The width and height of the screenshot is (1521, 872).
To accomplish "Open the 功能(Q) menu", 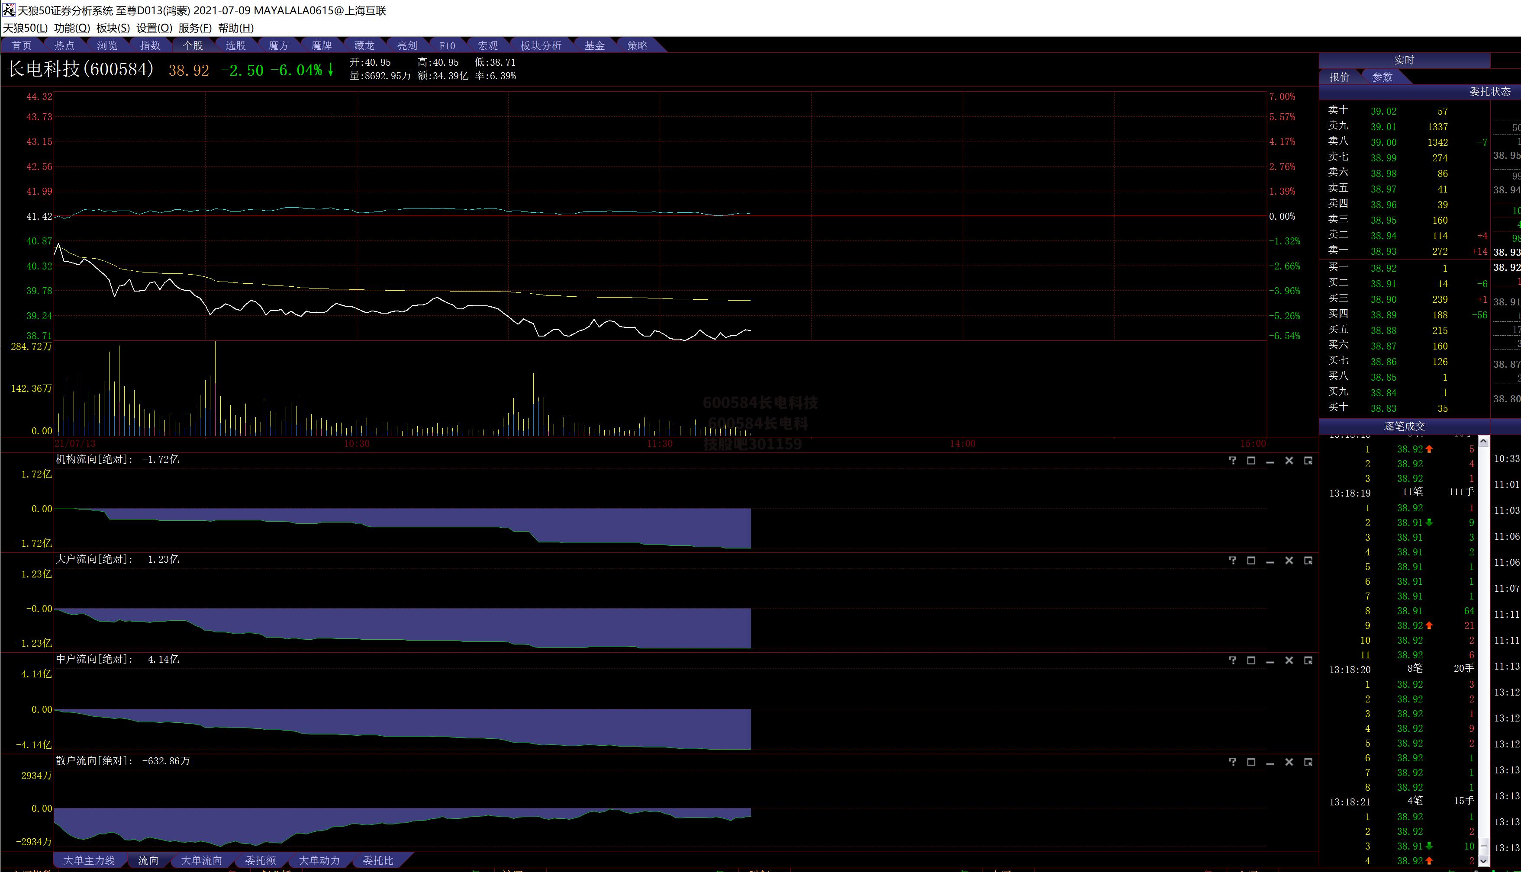I will tap(72, 28).
